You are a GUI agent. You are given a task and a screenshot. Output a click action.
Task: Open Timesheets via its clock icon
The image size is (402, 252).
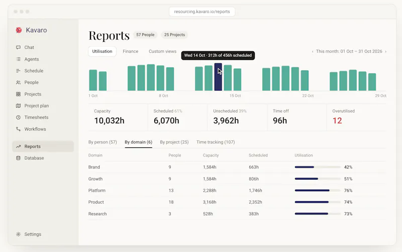pos(18,117)
